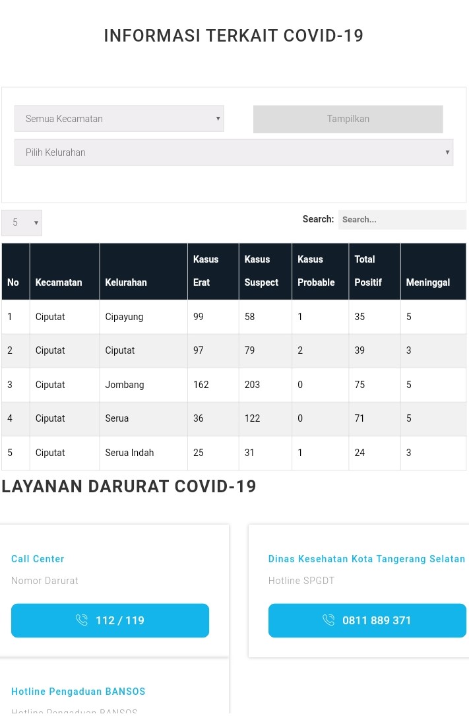Screen dimensions: 469x716
Task: Sort by Total Positif column header
Action: [368, 271]
